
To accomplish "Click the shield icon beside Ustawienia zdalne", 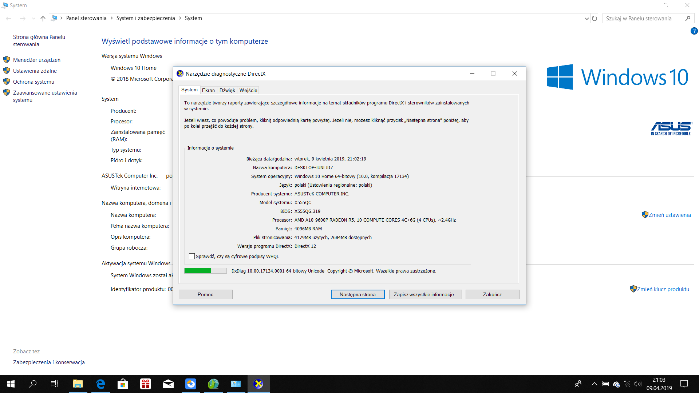I will (x=7, y=71).
